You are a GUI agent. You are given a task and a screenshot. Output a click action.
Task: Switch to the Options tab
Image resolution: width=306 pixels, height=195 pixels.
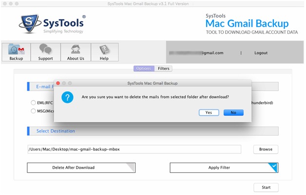pos(144,68)
